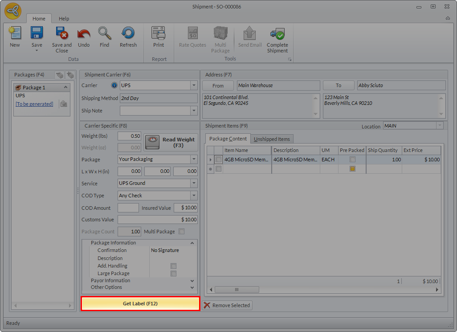
Task: Click the To be generated link
Action: [34, 104]
